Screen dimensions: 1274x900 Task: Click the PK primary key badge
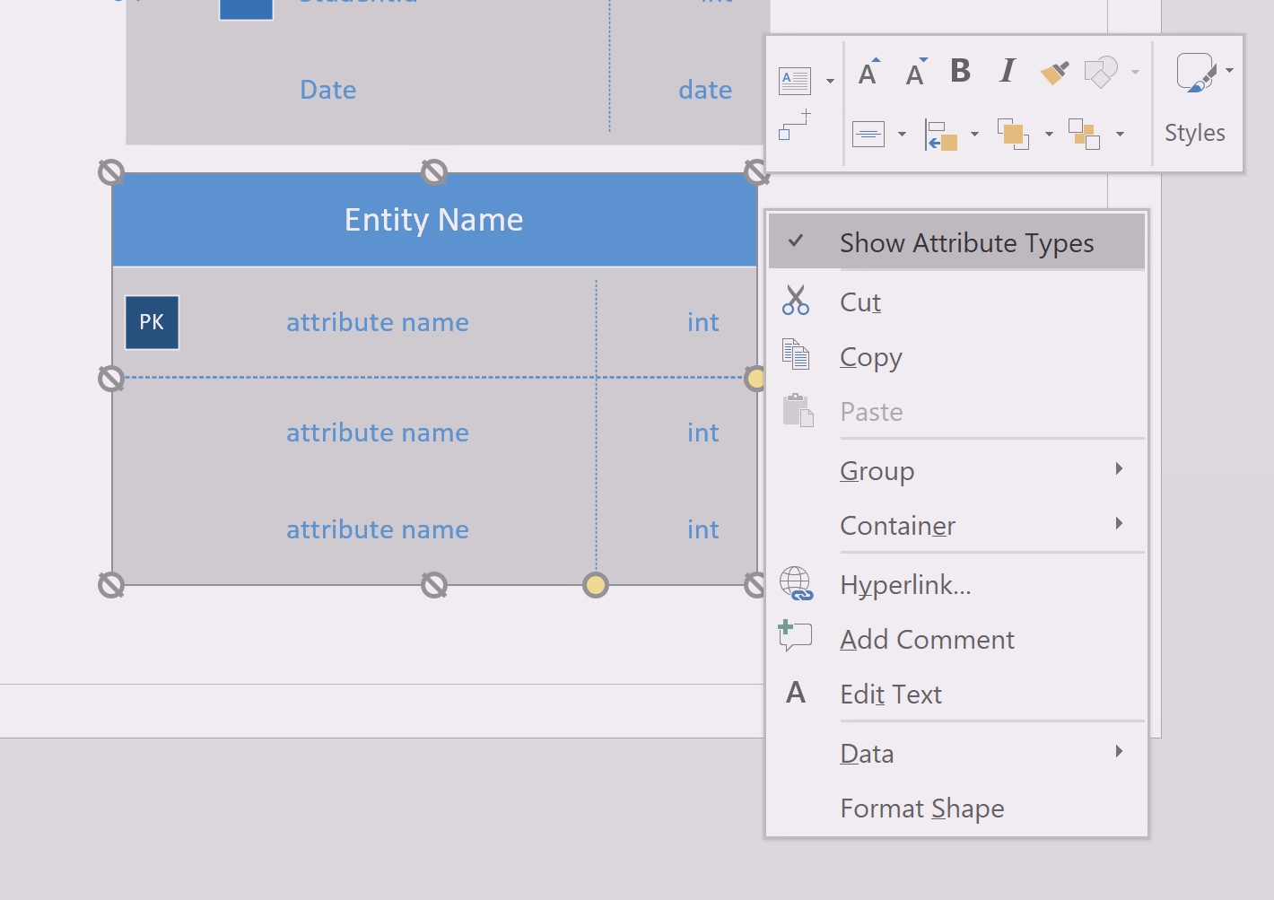(152, 322)
